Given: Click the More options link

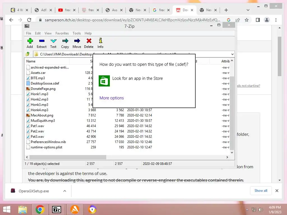Looking at the screenshot, I should point(112,98).
